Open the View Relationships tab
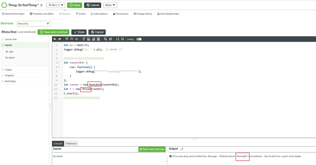The image size is (316, 165). (168, 14)
